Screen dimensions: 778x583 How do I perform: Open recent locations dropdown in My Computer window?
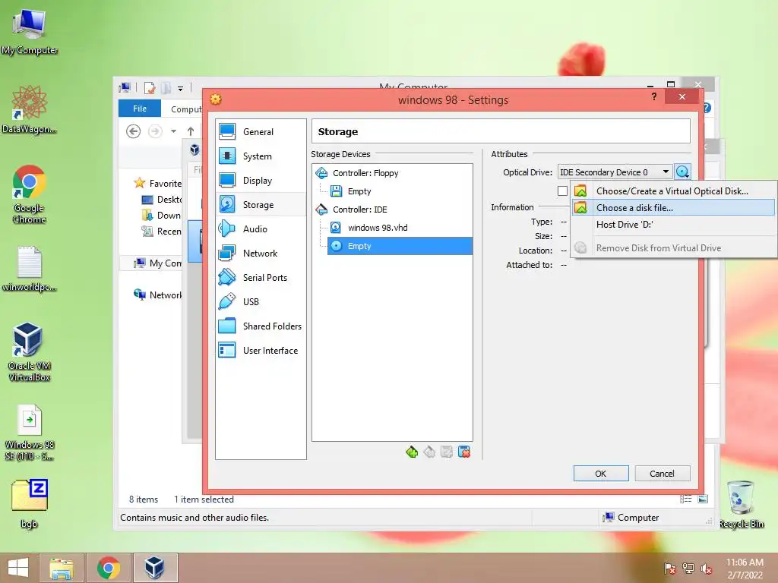pyautogui.click(x=174, y=131)
